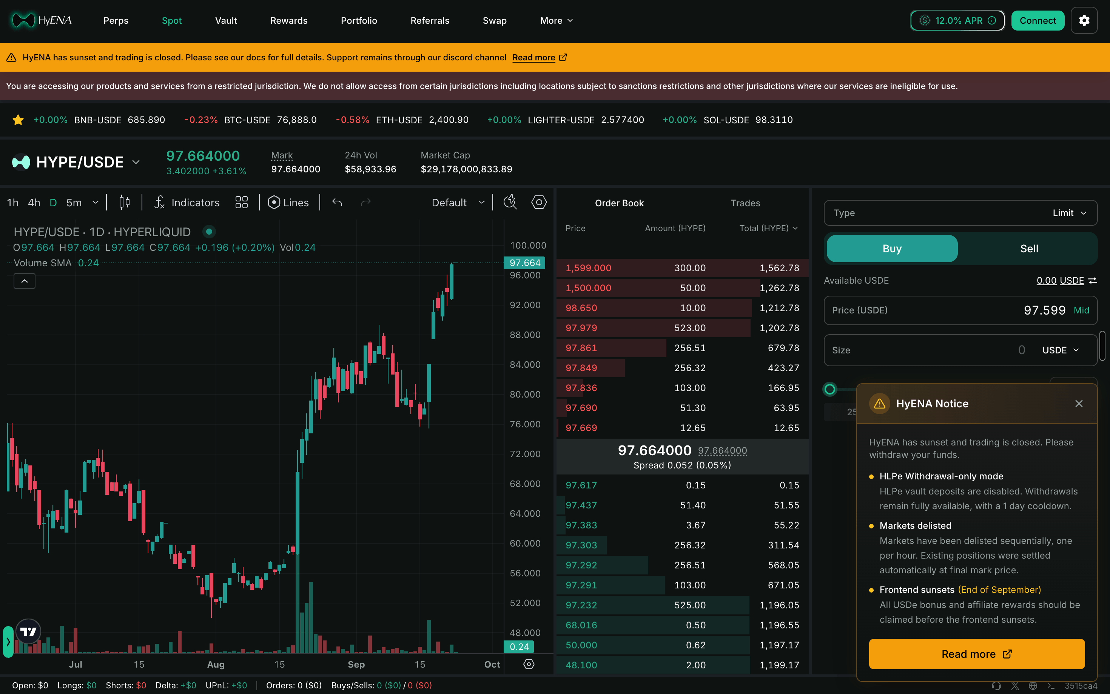Switch chart to 5m interval
The width and height of the screenshot is (1110, 694).
click(74, 203)
